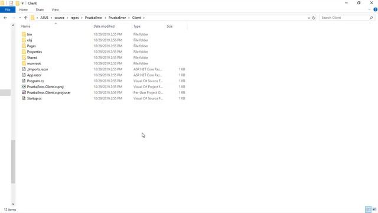Expand chevron after ASUS in breadcrumb
The width and height of the screenshot is (378, 213).
(x=51, y=18)
